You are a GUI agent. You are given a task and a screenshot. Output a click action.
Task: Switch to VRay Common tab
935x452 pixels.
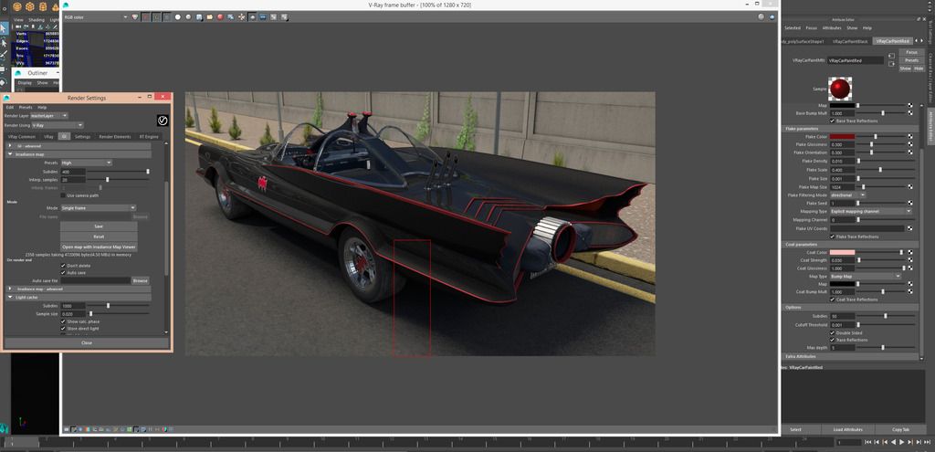point(22,137)
